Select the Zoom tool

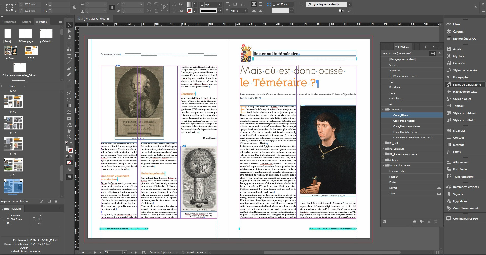(x=69, y=137)
